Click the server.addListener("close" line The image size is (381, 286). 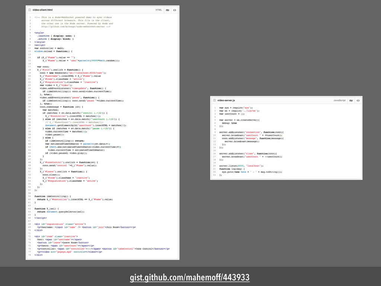pos(248,154)
